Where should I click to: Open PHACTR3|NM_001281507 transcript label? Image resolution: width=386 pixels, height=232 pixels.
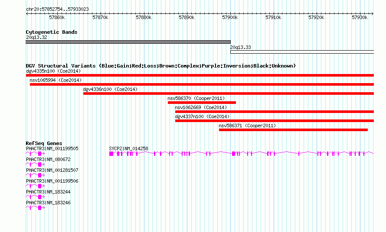click(x=52, y=170)
